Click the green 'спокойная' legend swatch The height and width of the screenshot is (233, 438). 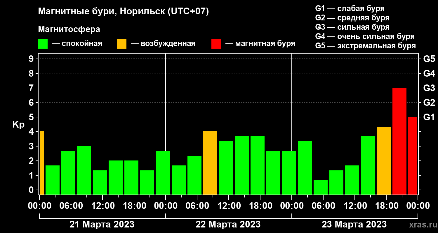click(x=43, y=44)
